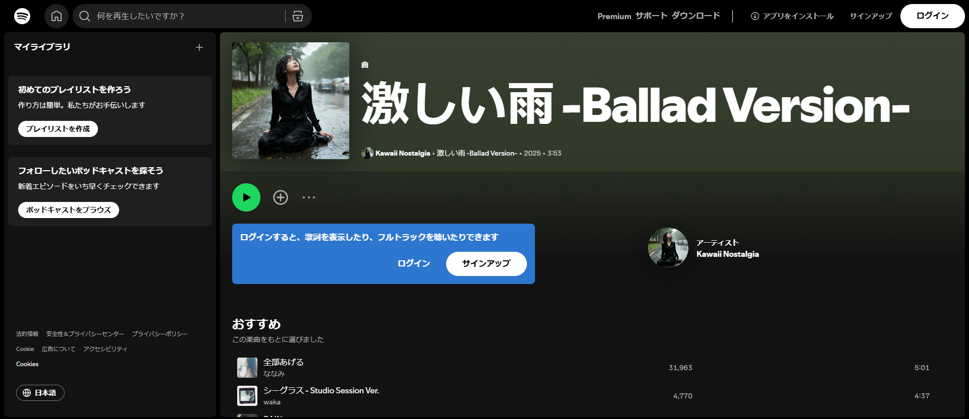The width and height of the screenshot is (969, 419).
Task: Open the Kawaii Nostalgia round artist image
Action: 668,248
